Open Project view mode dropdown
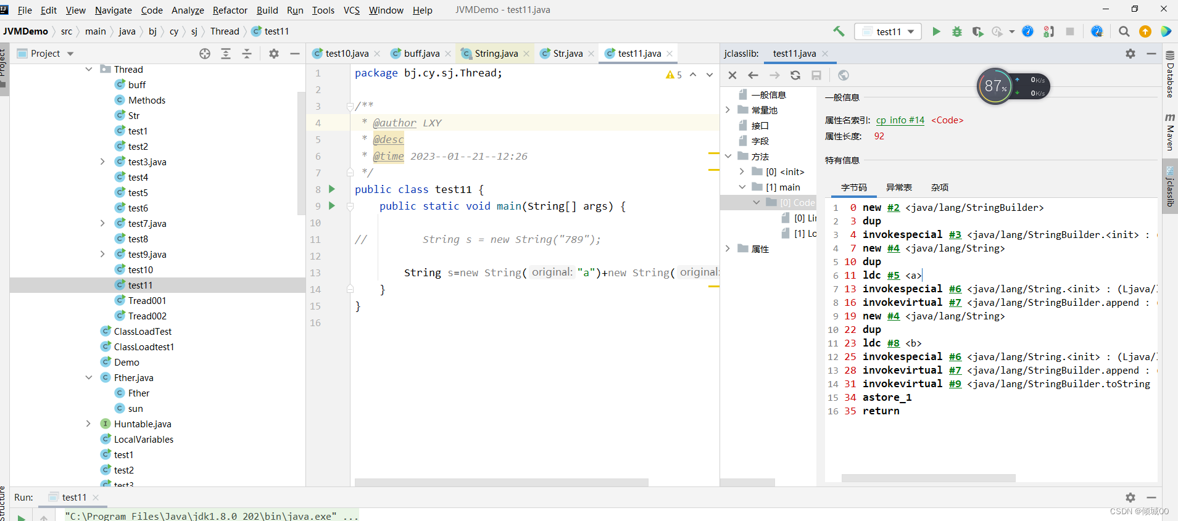 pyautogui.click(x=70, y=54)
